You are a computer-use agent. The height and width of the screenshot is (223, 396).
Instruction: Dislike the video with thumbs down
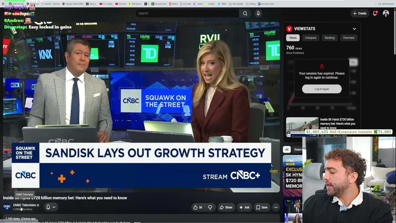pos(210,207)
